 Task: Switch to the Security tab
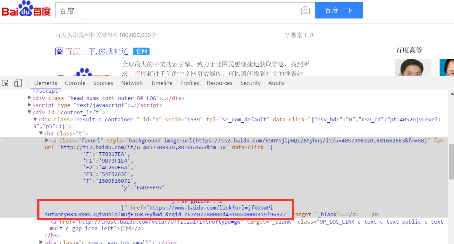coord(250,83)
